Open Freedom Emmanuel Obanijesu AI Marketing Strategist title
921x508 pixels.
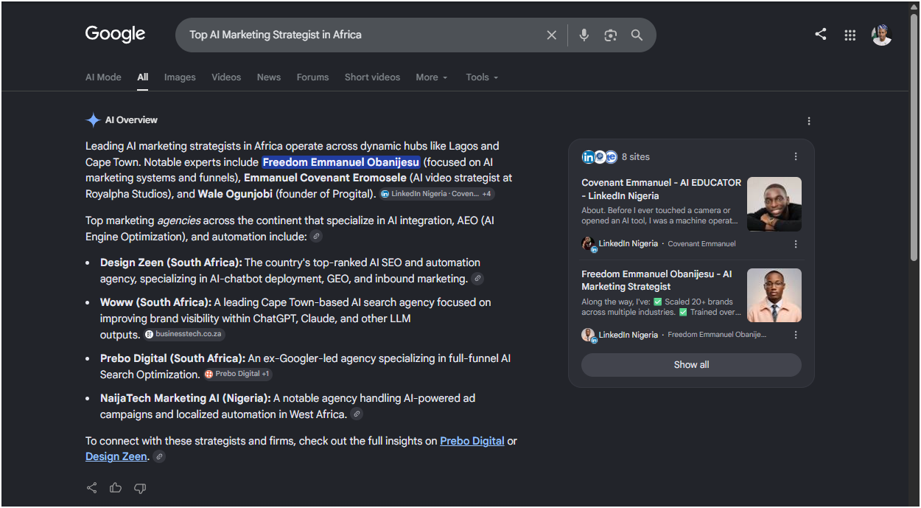coord(656,280)
